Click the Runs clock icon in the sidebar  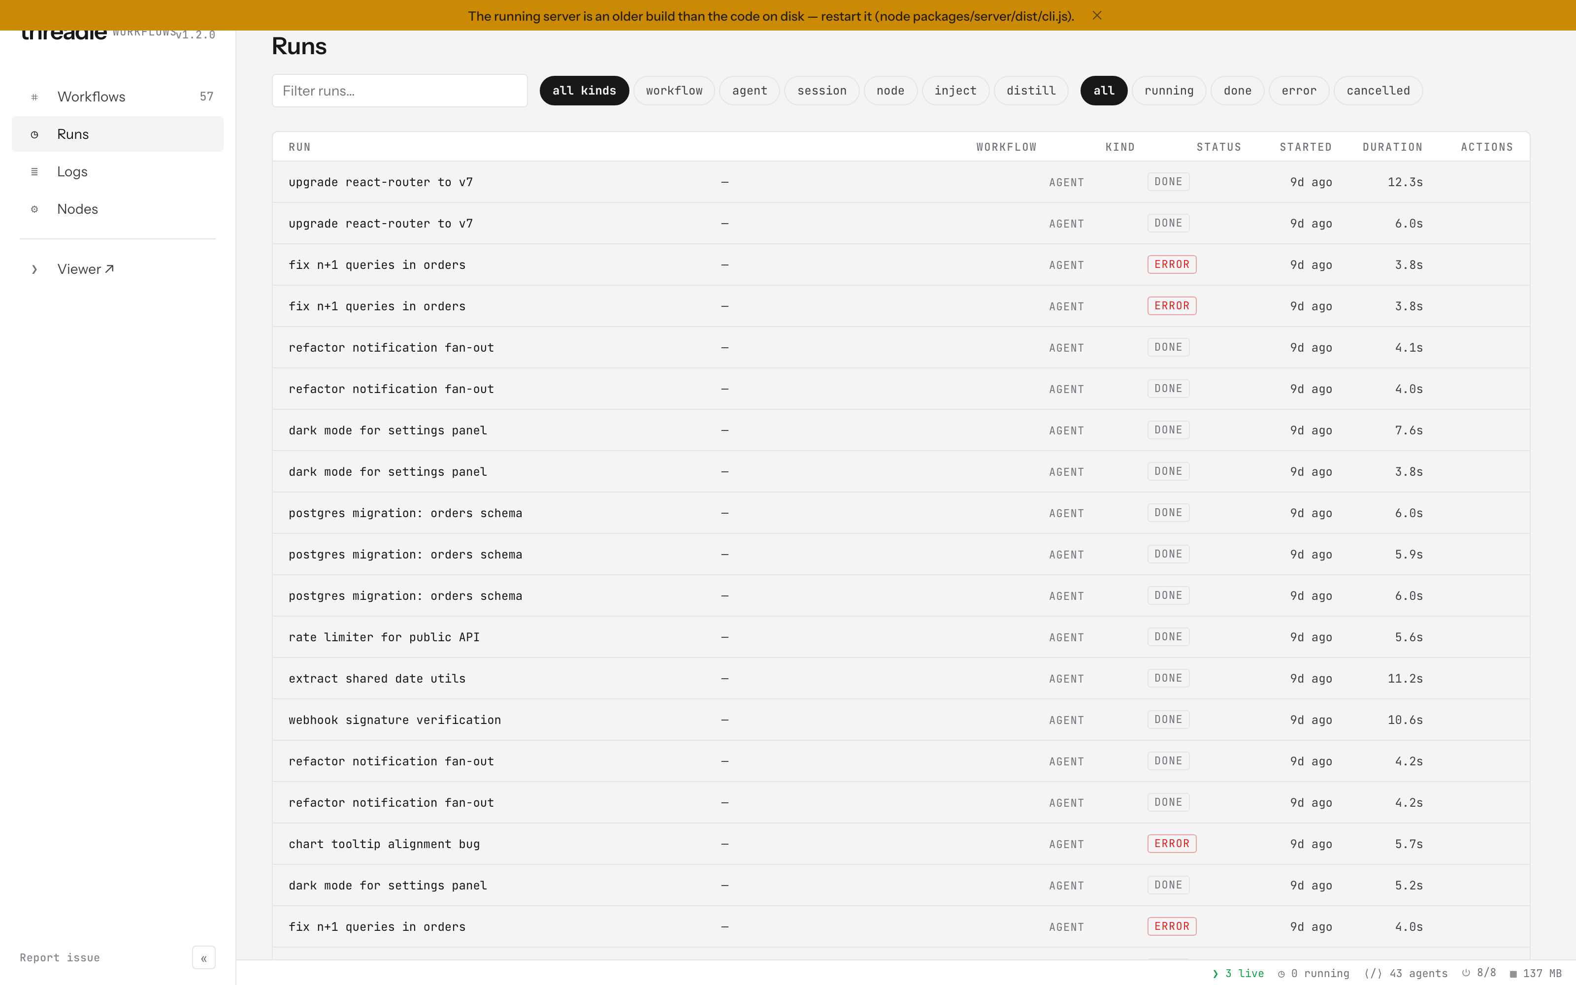pyautogui.click(x=34, y=134)
